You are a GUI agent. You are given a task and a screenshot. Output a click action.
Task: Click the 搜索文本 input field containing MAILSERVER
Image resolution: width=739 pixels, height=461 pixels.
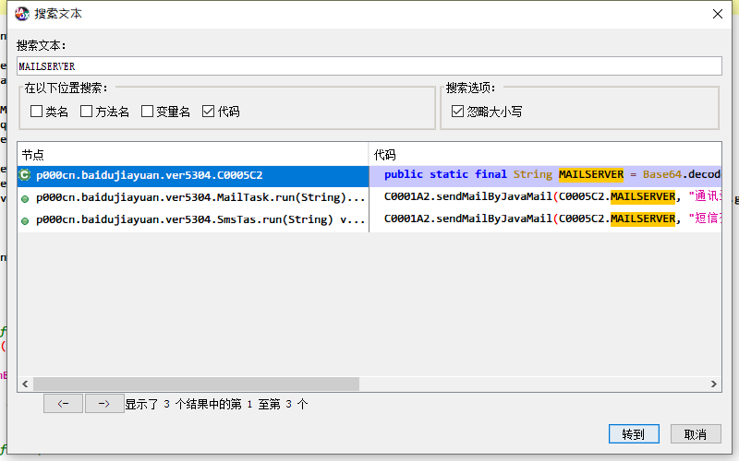pos(369,65)
